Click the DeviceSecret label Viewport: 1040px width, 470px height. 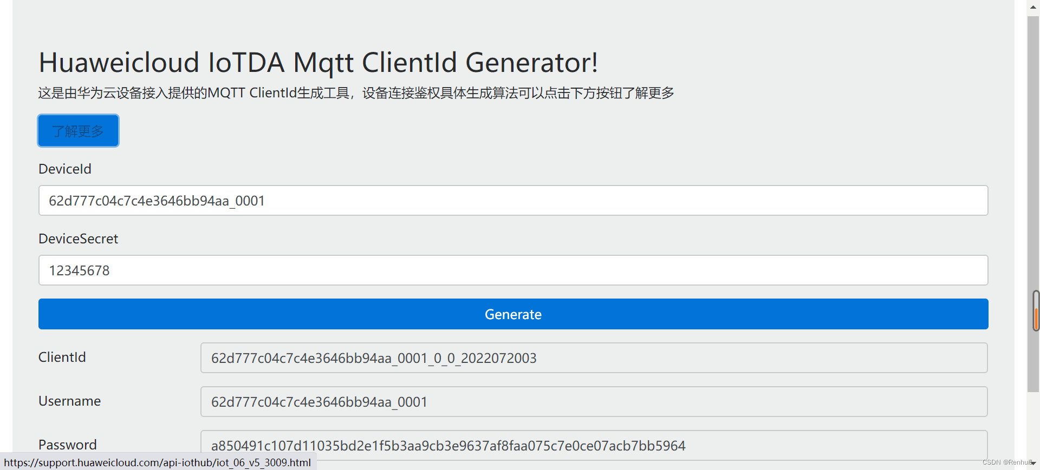(x=78, y=239)
